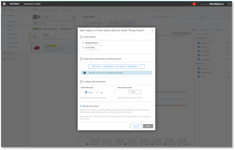The width and height of the screenshot is (235, 150).
Task: Open Analyze in the left navigation
Action: click(x=11, y=53)
